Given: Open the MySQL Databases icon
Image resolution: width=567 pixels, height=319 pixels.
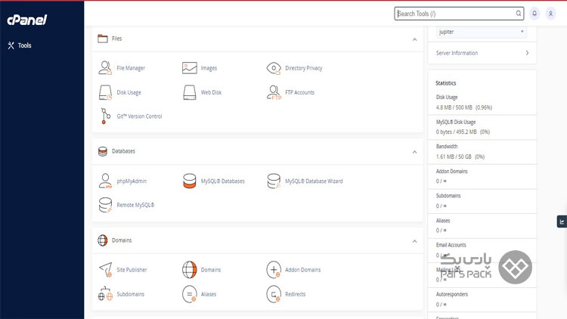Looking at the screenshot, I should 190,181.
